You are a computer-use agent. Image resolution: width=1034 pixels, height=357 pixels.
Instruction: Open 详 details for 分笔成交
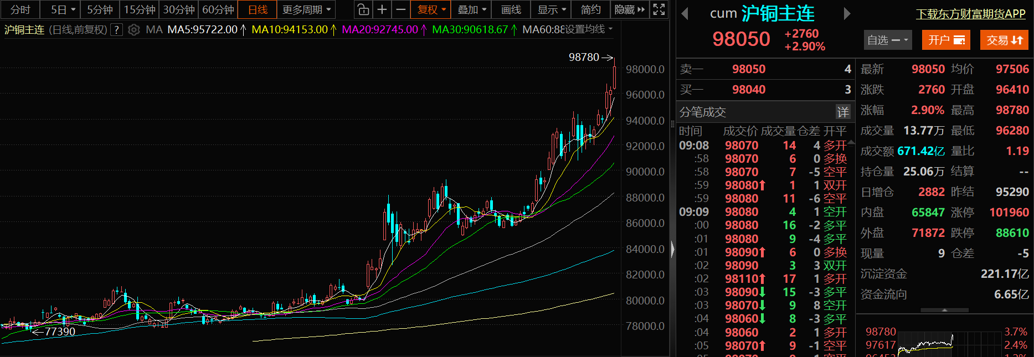pyautogui.click(x=843, y=112)
